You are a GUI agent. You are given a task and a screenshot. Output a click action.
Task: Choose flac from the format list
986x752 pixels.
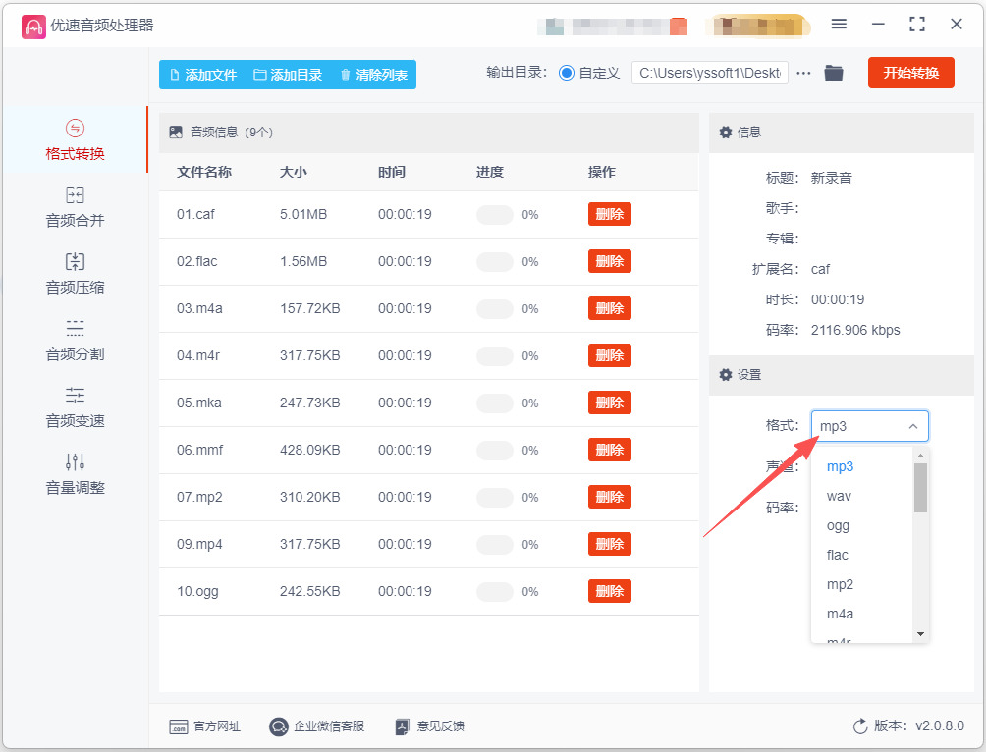point(837,555)
